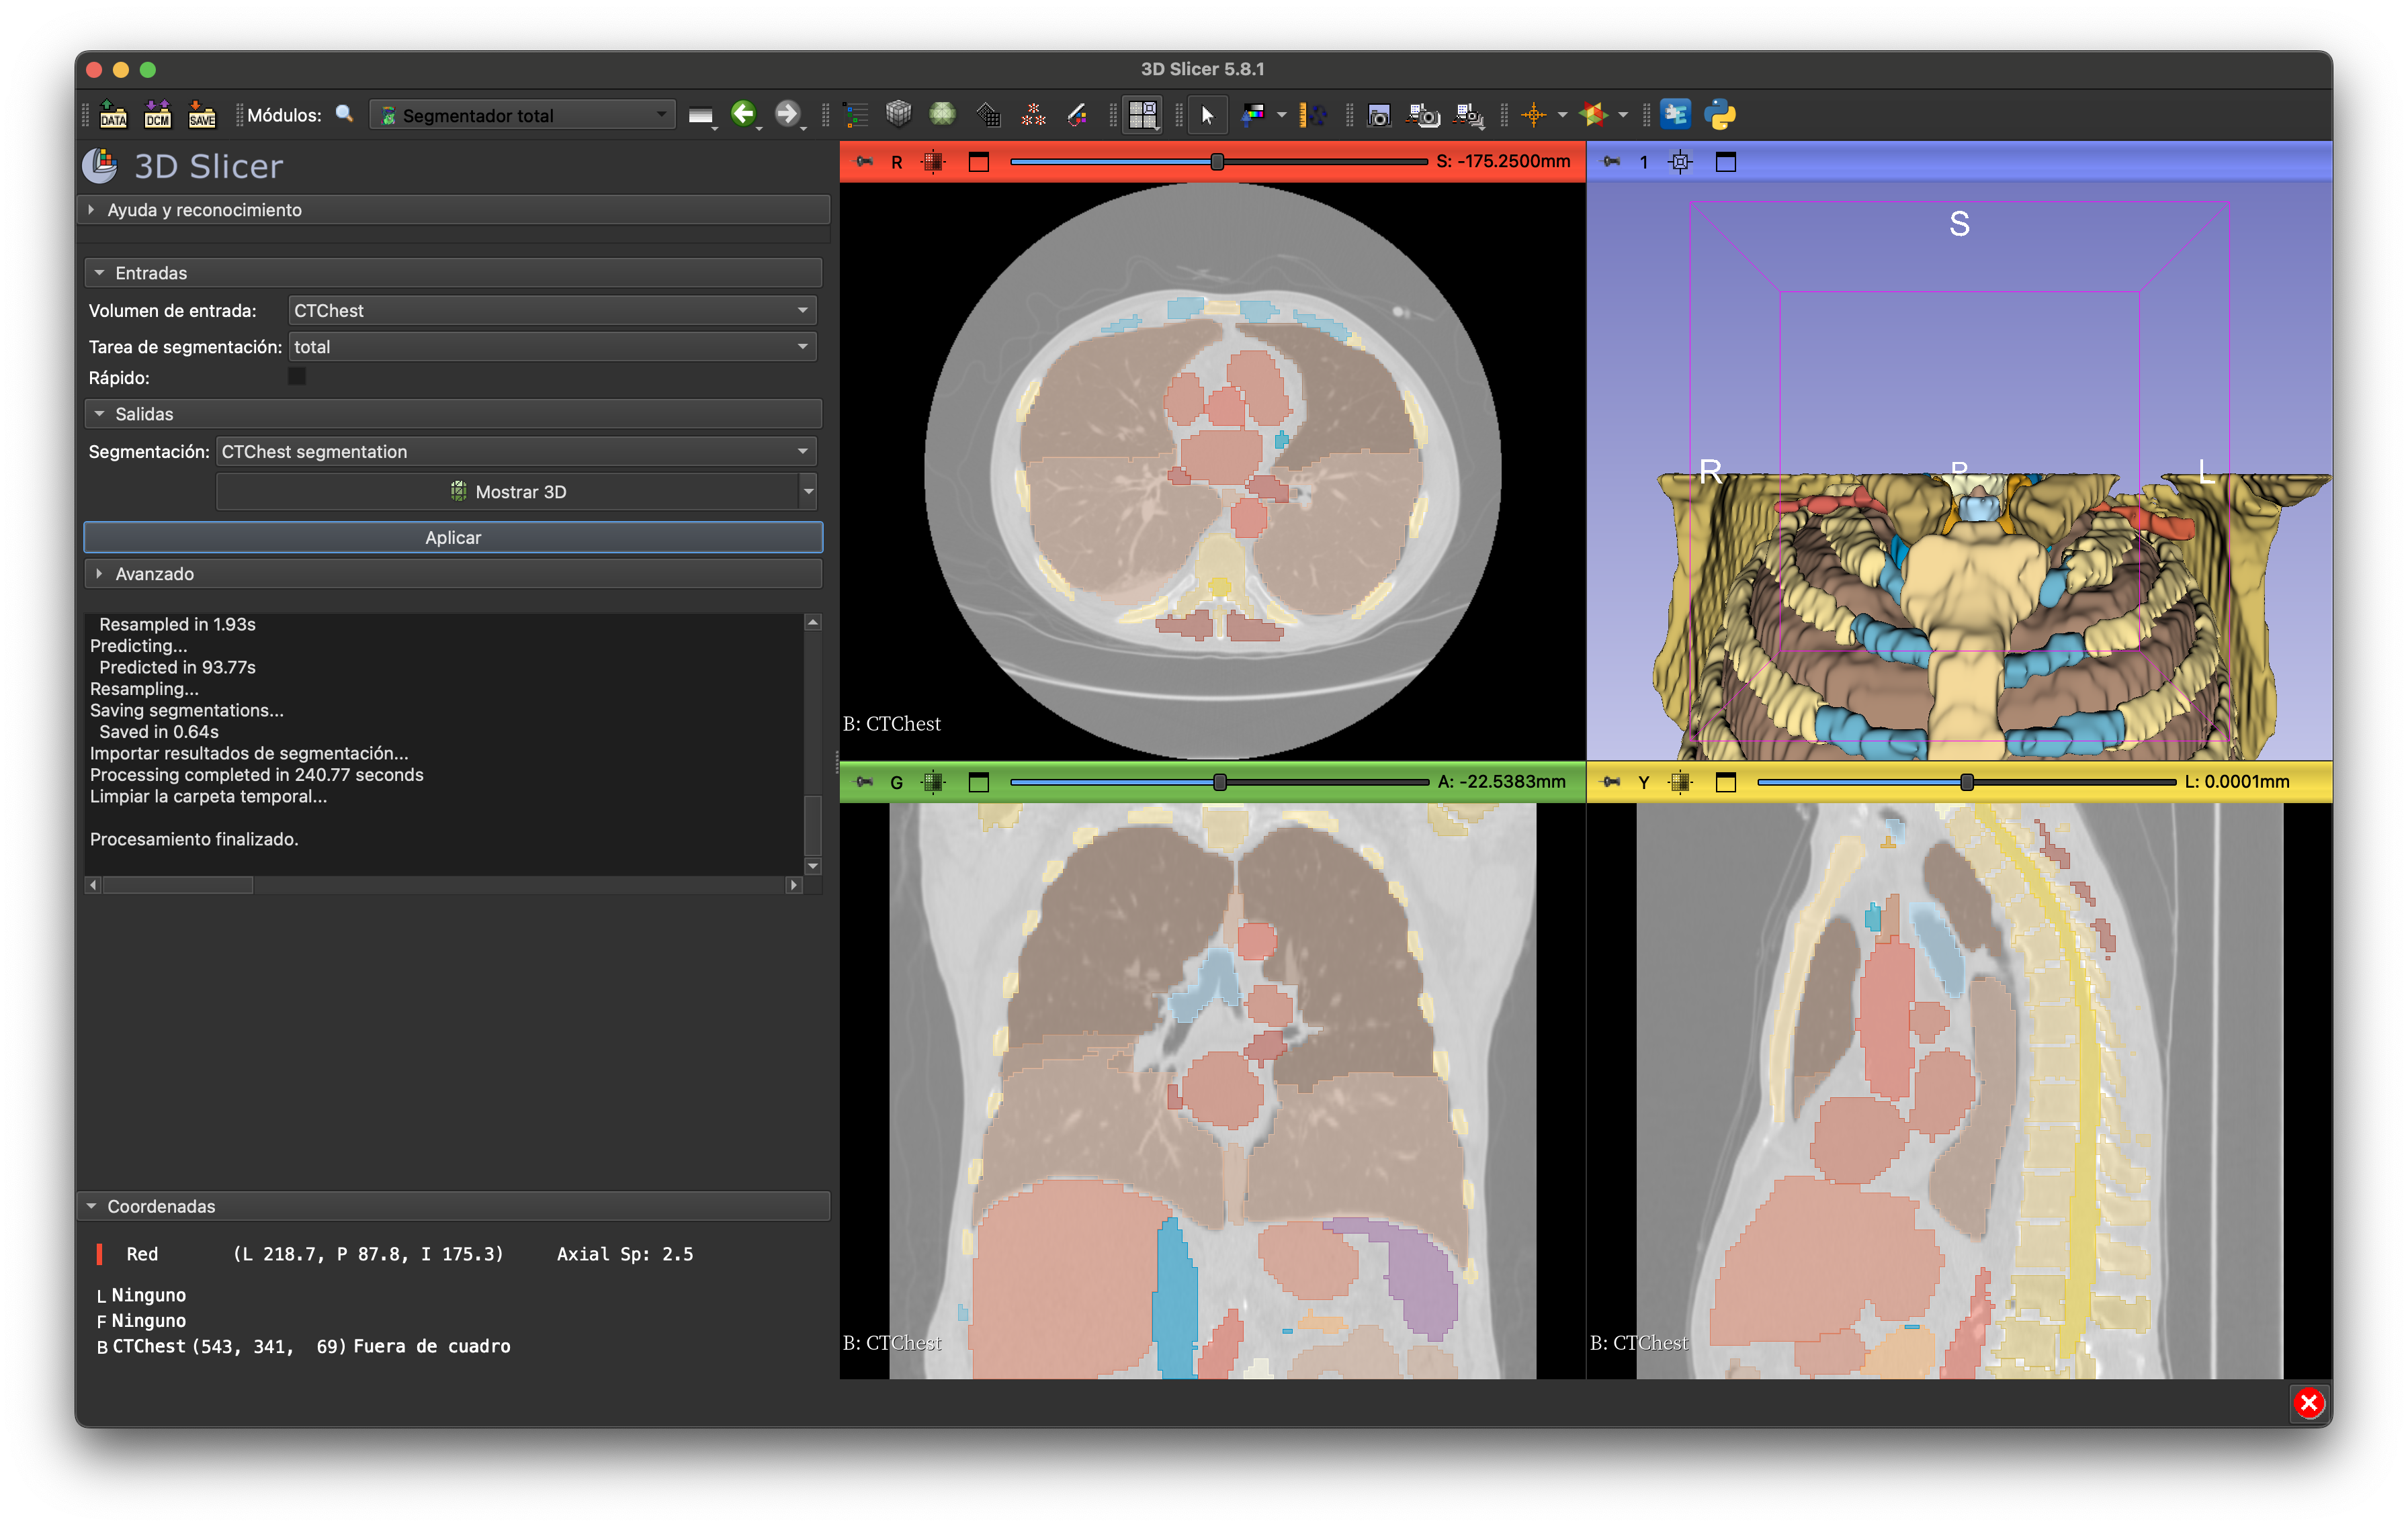Toggle the red slice view pin

[865, 162]
